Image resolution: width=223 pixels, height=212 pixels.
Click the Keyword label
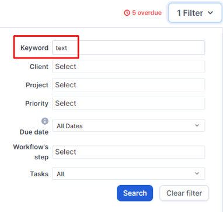coord(34,48)
